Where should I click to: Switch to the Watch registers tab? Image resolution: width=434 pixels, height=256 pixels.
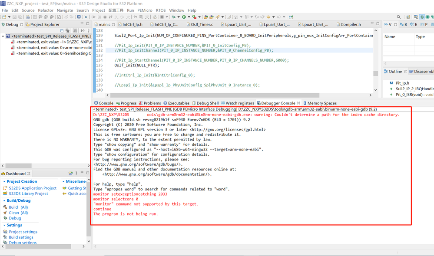(x=238, y=103)
